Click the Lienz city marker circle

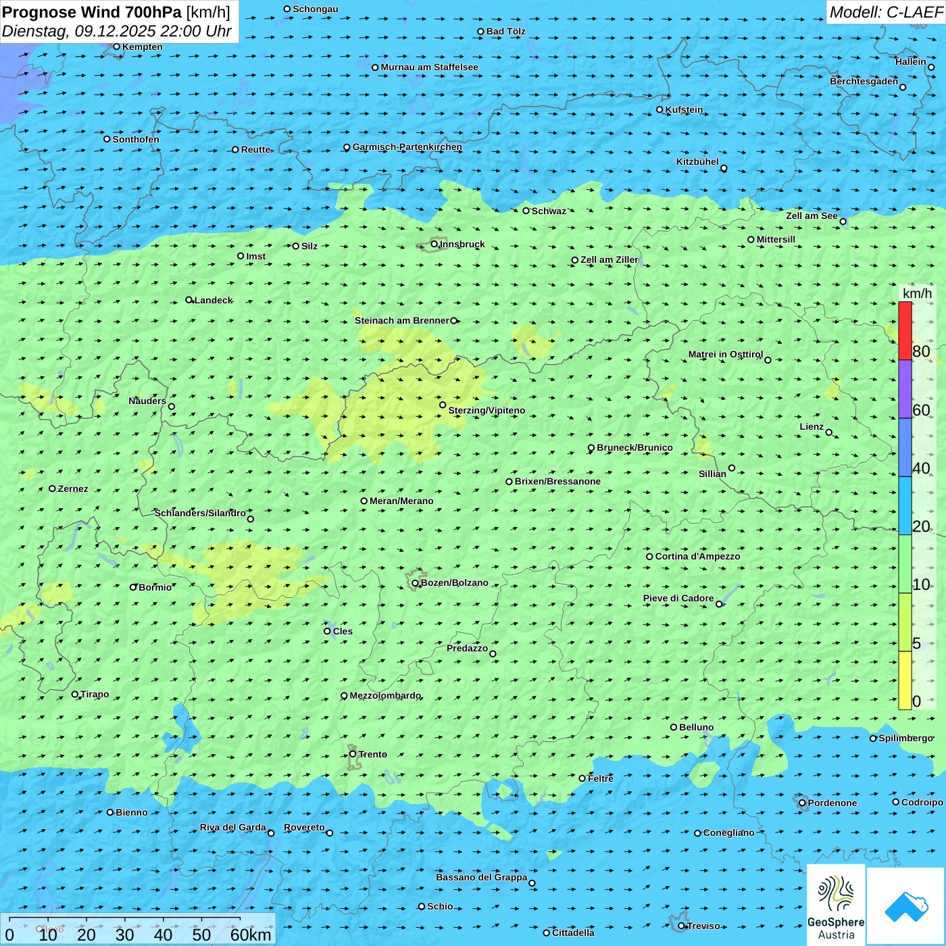coord(829,432)
